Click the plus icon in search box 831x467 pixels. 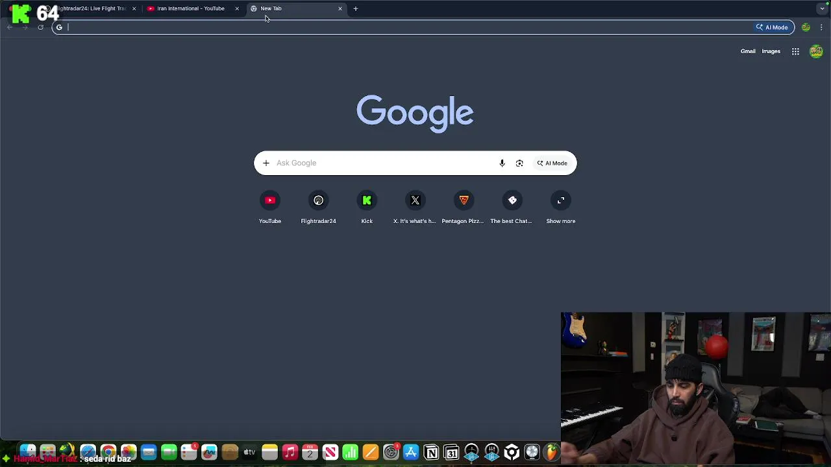[x=266, y=163]
